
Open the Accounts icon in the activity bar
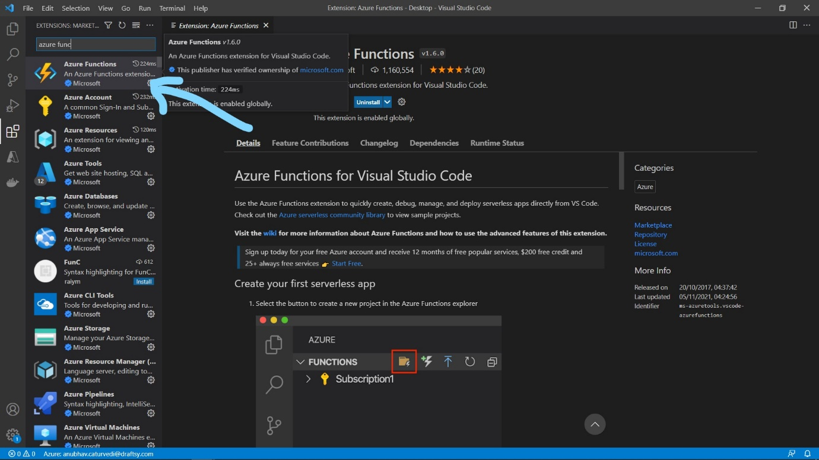coord(12,409)
